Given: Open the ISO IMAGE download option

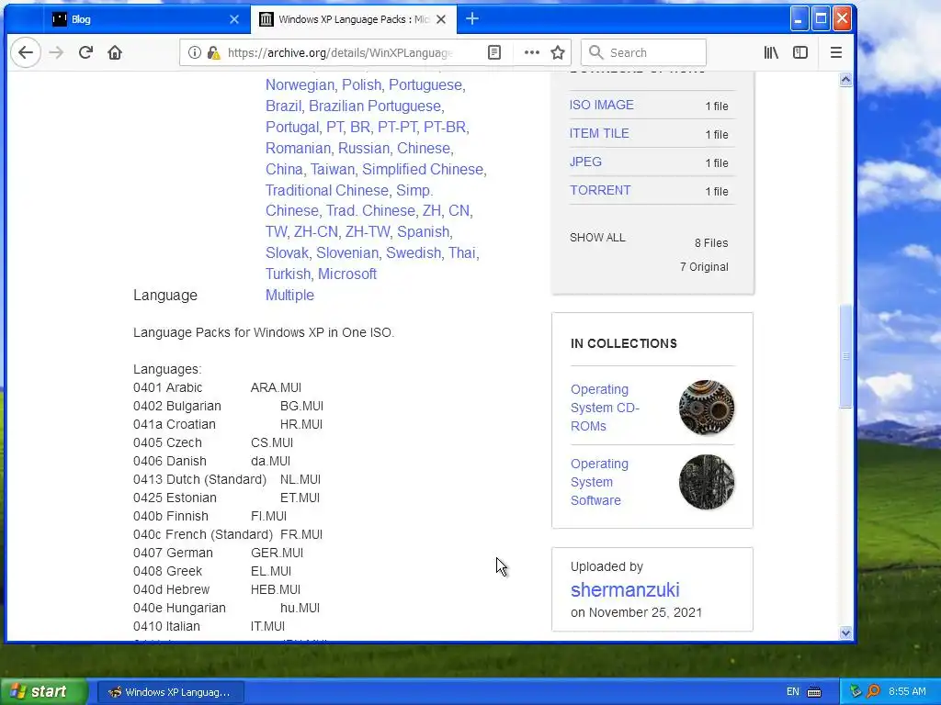Looking at the screenshot, I should [601, 105].
